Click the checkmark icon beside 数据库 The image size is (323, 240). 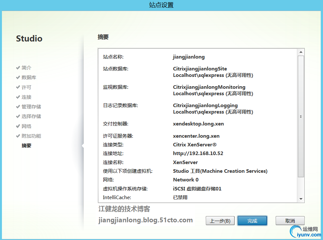(x=18, y=78)
